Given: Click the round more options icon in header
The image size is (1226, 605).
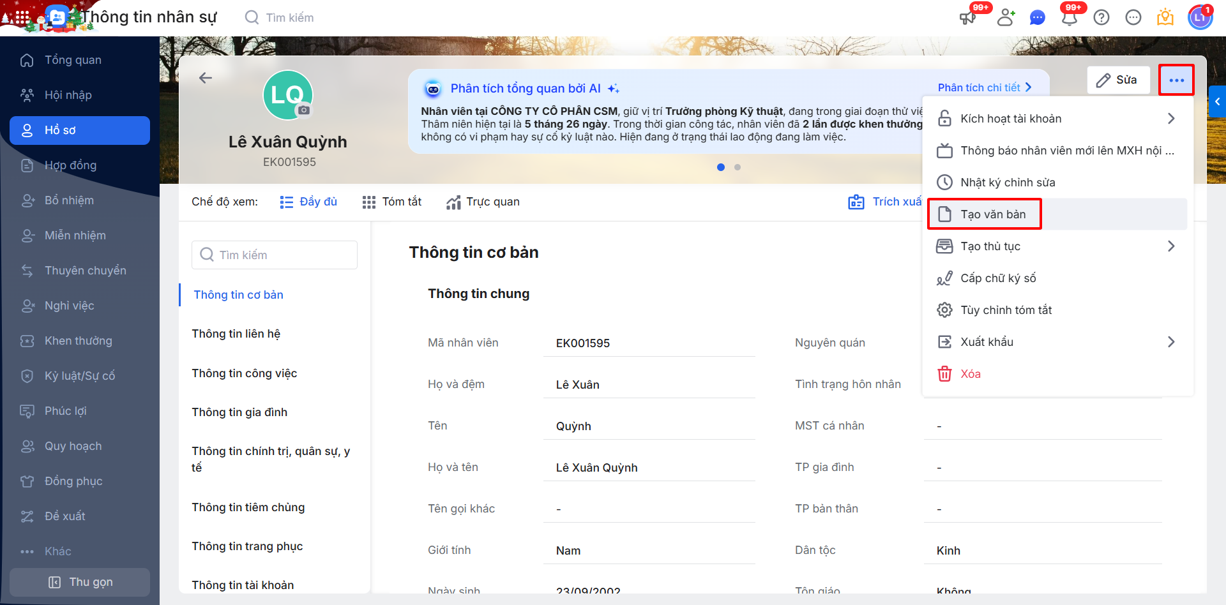Looking at the screenshot, I should pos(1133,17).
